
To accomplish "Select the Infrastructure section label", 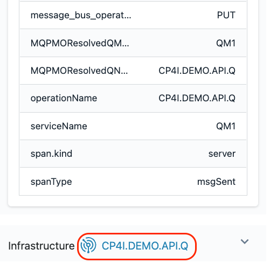I will point(41,246).
